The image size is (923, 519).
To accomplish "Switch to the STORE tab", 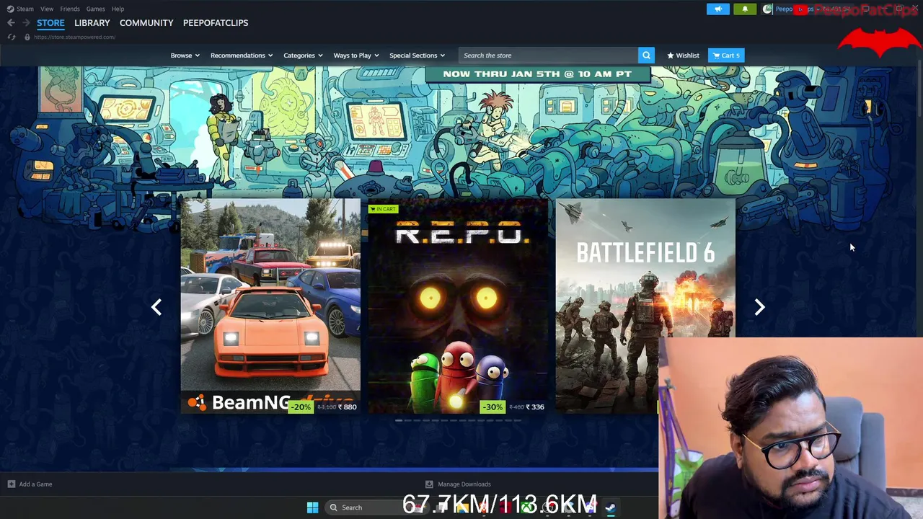I will pos(50,23).
